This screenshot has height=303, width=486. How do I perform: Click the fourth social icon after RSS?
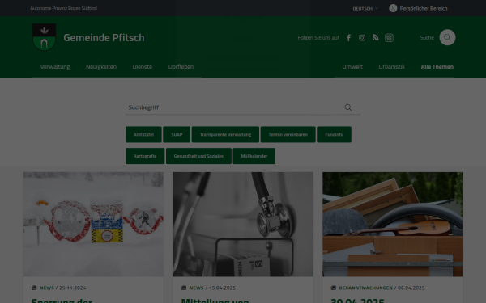click(389, 38)
